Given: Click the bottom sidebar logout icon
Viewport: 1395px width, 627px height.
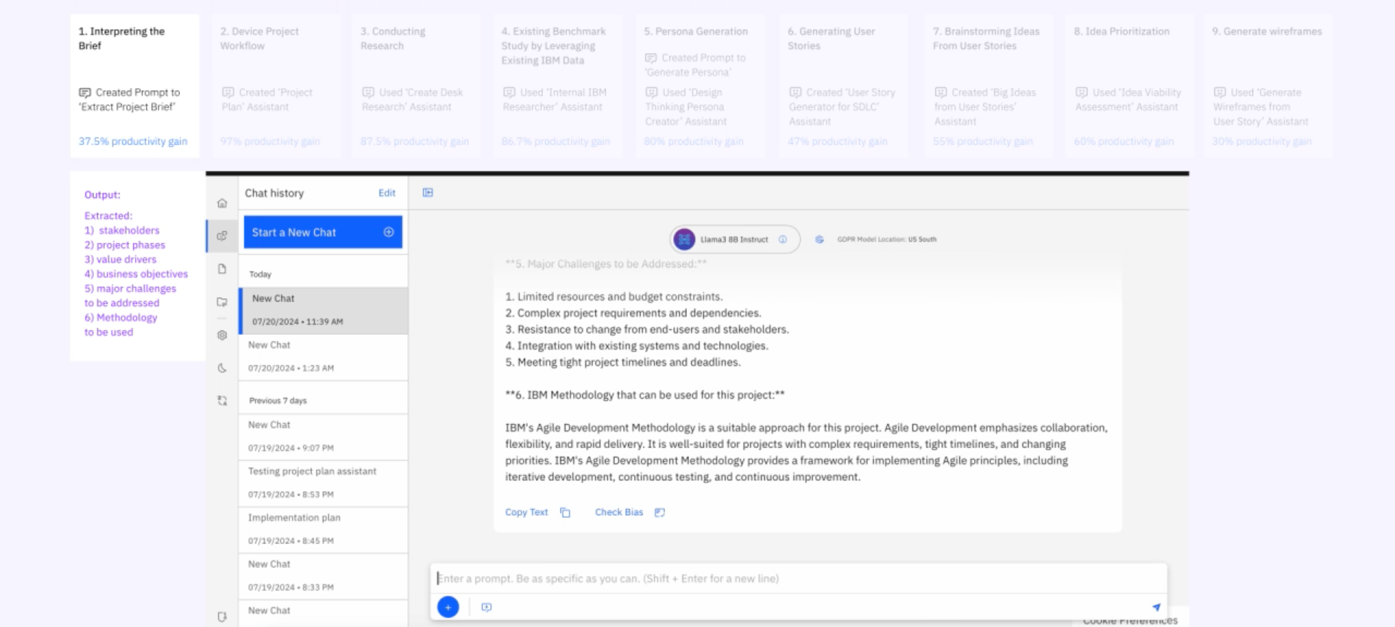Looking at the screenshot, I should click(222, 616).
